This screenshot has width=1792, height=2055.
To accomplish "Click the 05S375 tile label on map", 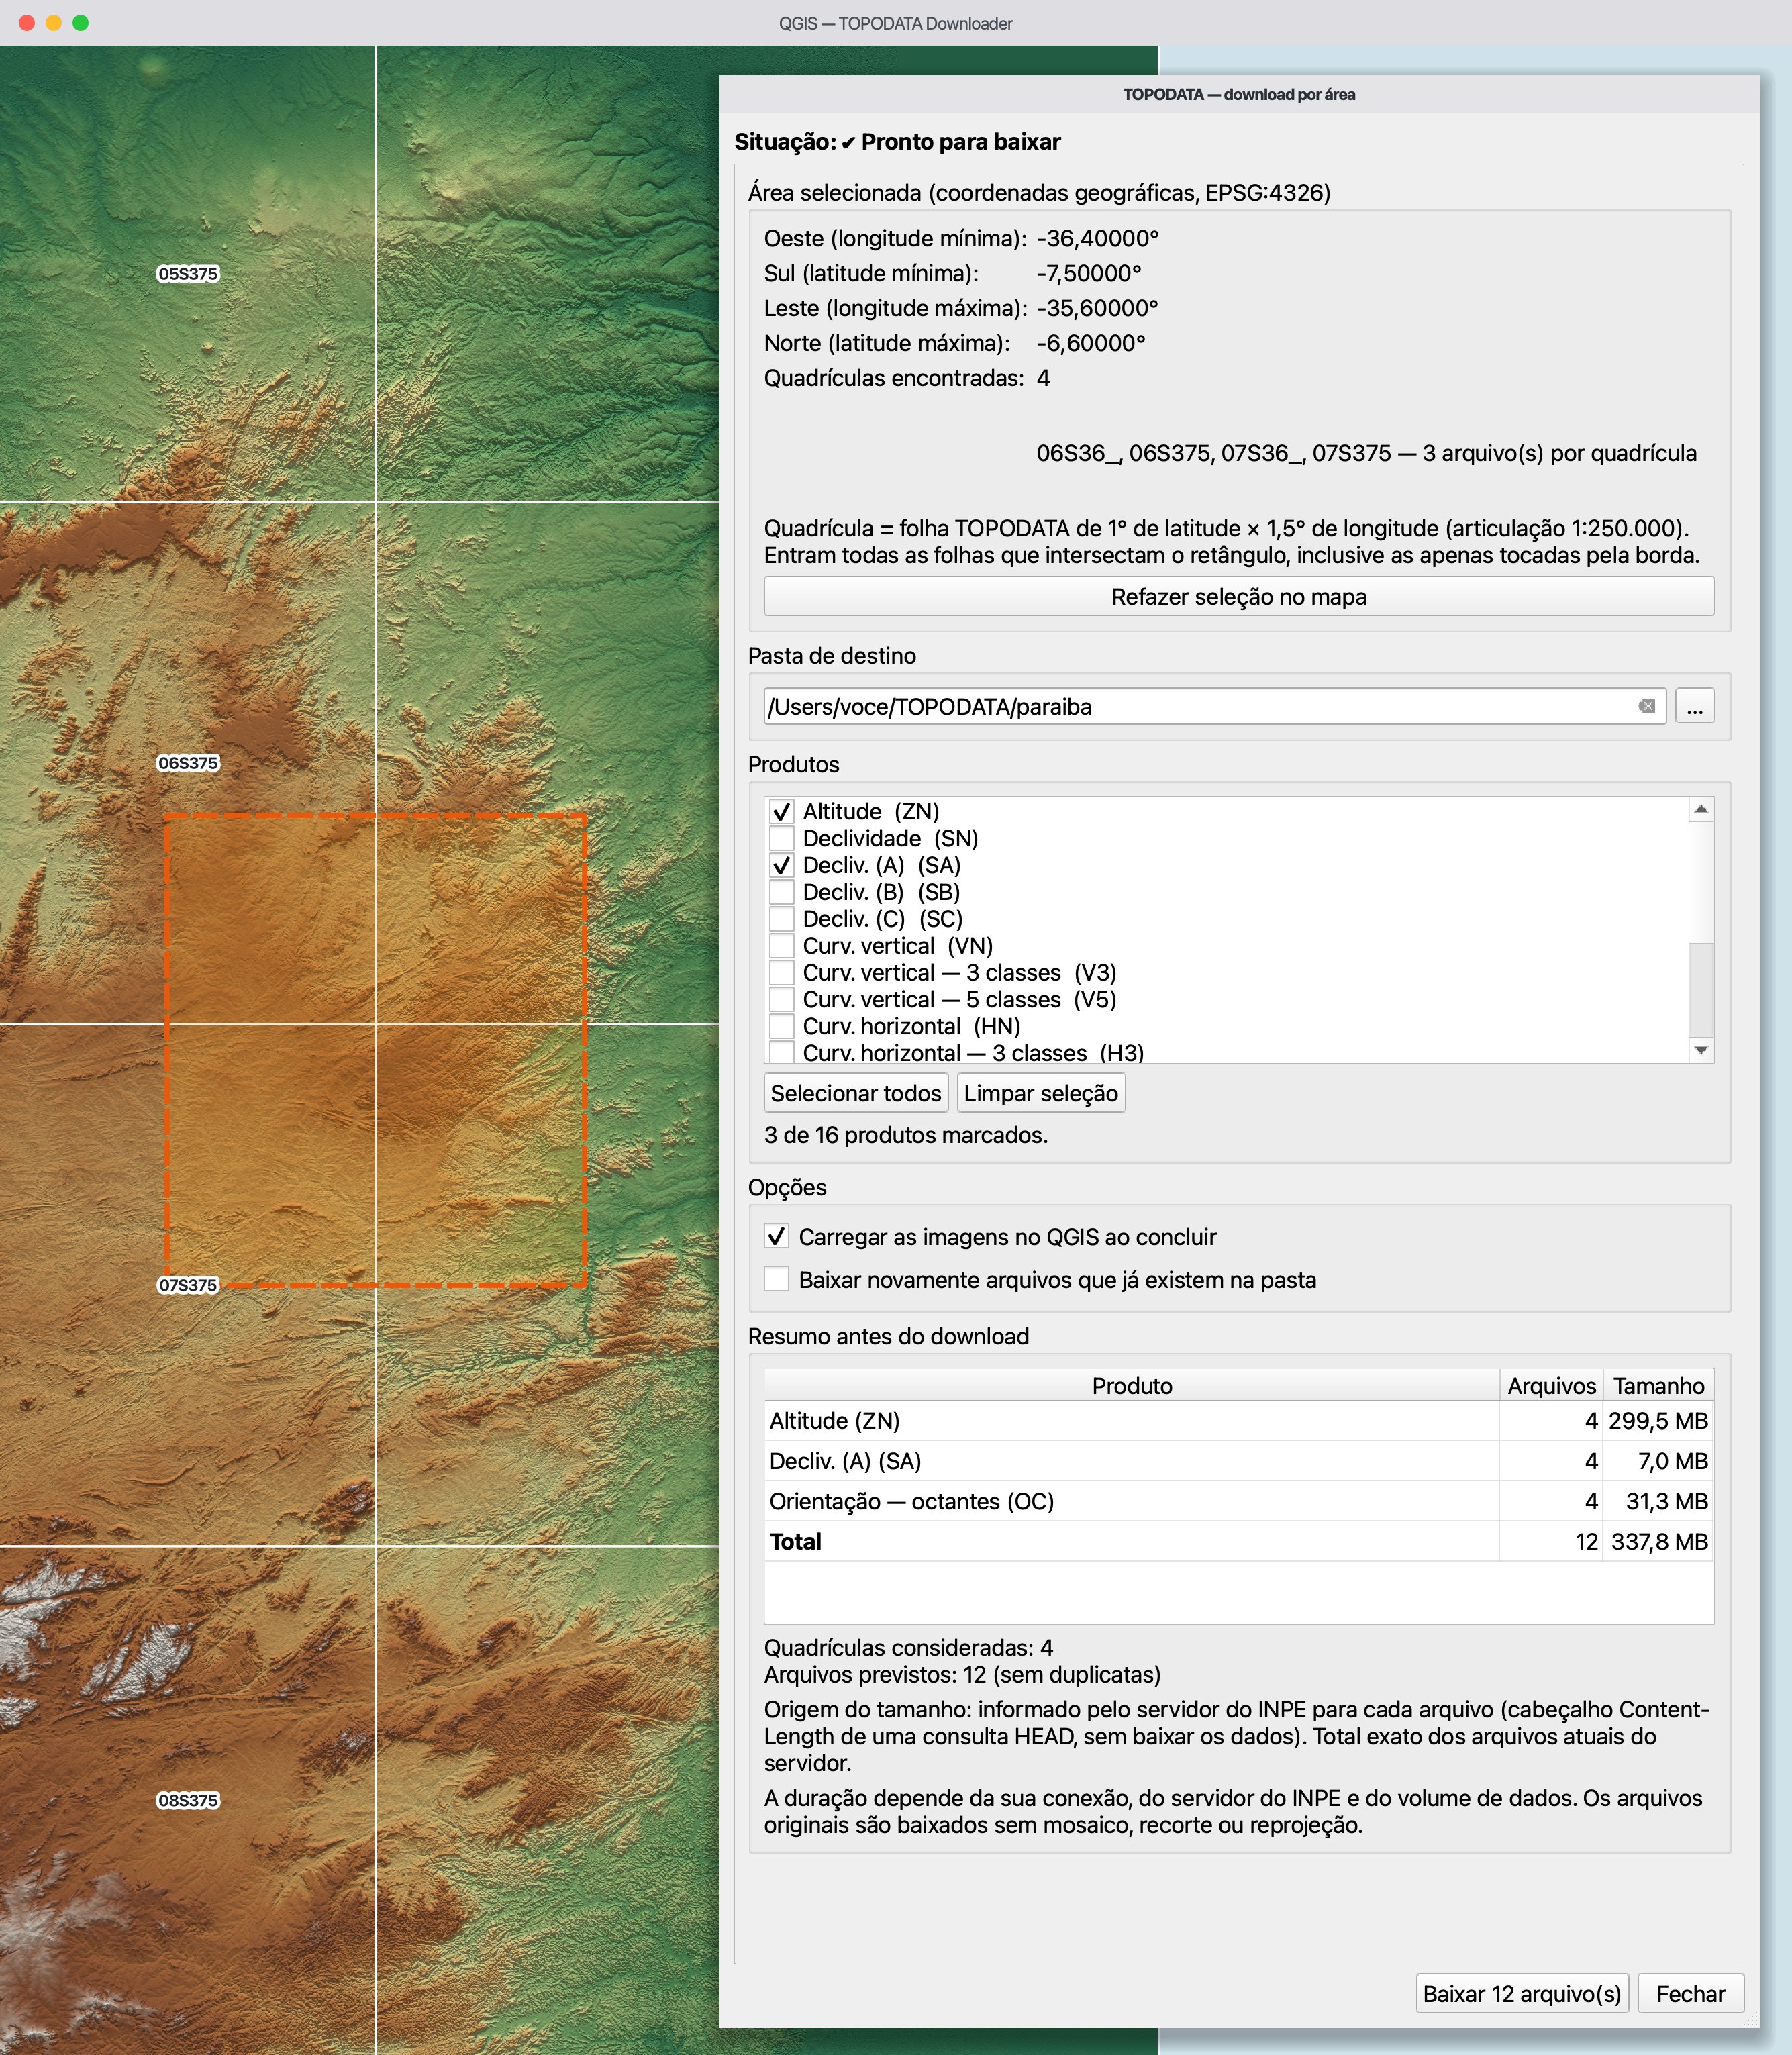I will click(188, 274).
